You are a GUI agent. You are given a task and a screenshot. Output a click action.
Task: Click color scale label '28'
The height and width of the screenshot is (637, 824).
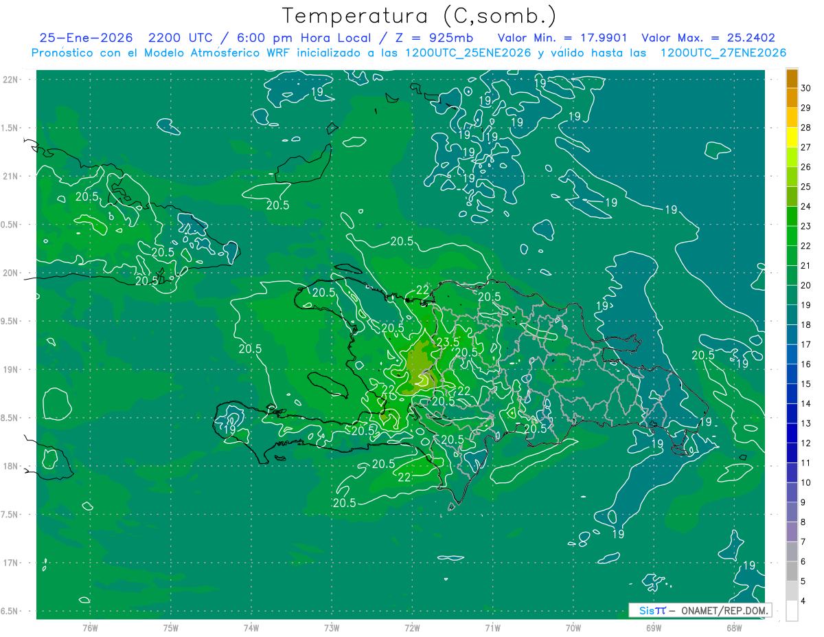coord(805,127)
